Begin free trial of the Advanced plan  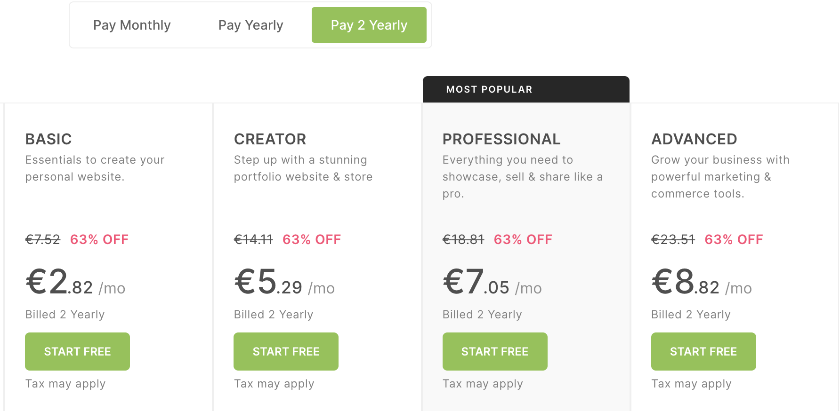pyautogui.click(x=703, y=351)
